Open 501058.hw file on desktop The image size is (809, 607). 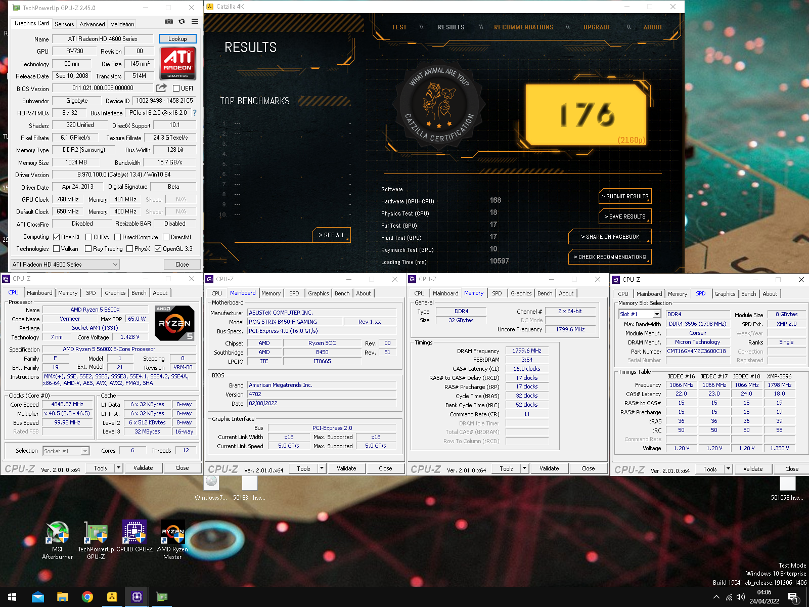tap(787, 488)
